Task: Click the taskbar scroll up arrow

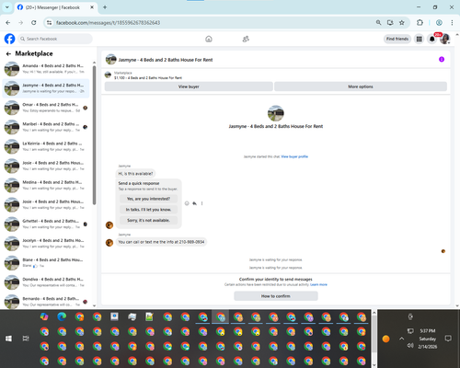Action: (374, 313)
